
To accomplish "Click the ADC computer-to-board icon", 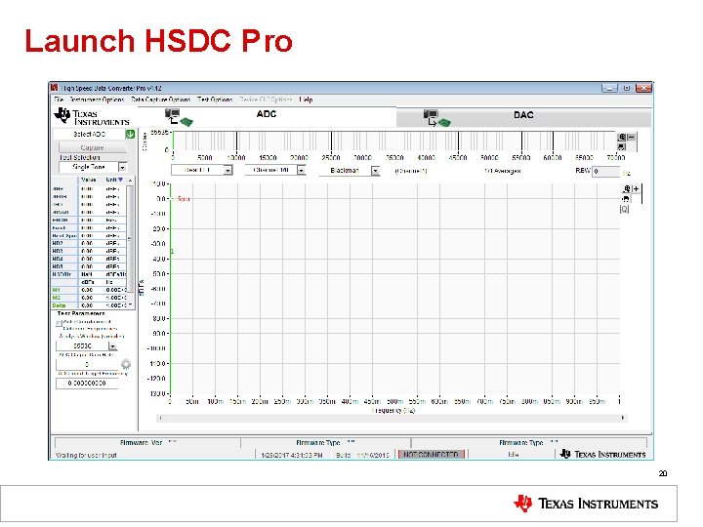I will point(179,117).
